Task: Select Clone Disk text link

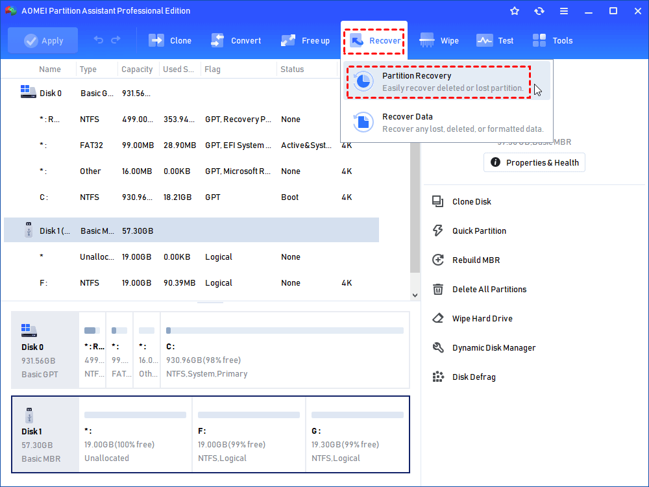Action: point(471,202)
